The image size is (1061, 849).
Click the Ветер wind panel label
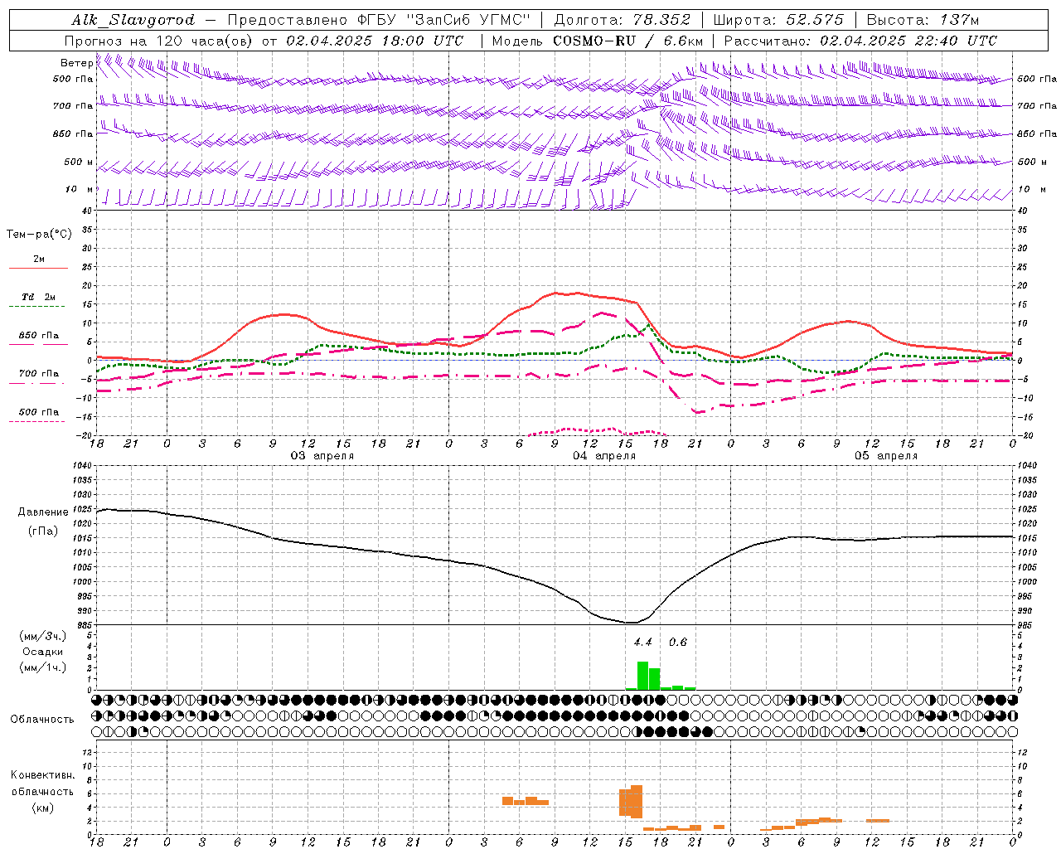[77, 63]
